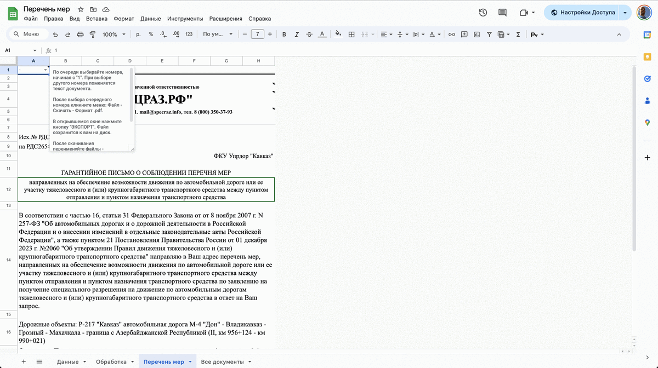The image size is (658, 368).
Task: Move document to a folder
Action: point(93,9)
